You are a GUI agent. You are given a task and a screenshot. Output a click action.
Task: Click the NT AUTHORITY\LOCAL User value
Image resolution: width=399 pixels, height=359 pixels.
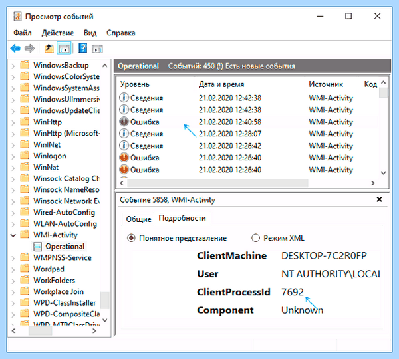pos(331,274)
